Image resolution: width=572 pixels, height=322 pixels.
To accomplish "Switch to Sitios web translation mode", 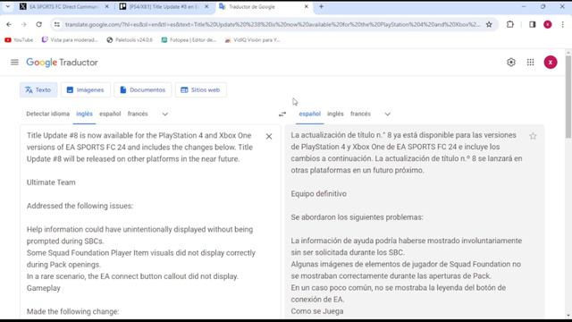I will click(x=200, y=89).
